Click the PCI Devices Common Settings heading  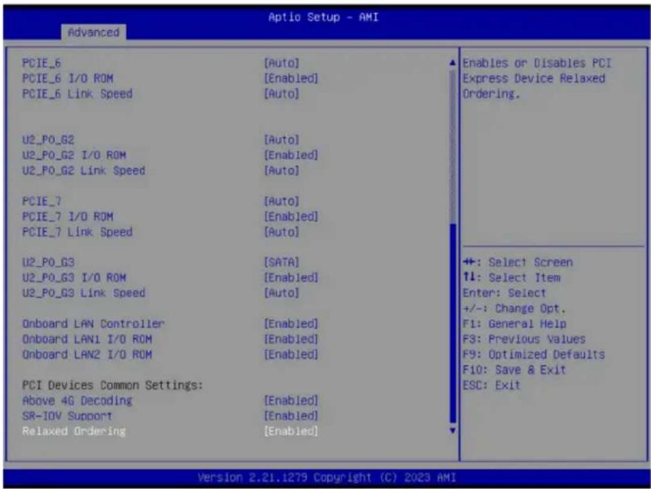coord(112,385)
